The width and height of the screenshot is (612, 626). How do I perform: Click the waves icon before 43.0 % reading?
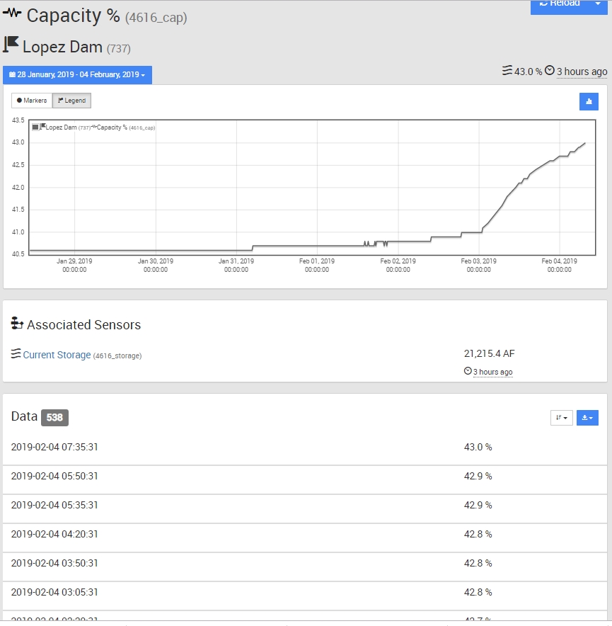pyautogui.click(x=507, y=71)
